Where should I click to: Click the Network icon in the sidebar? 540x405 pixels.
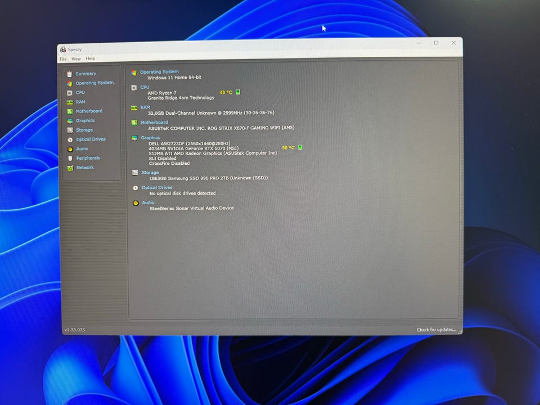70,168
